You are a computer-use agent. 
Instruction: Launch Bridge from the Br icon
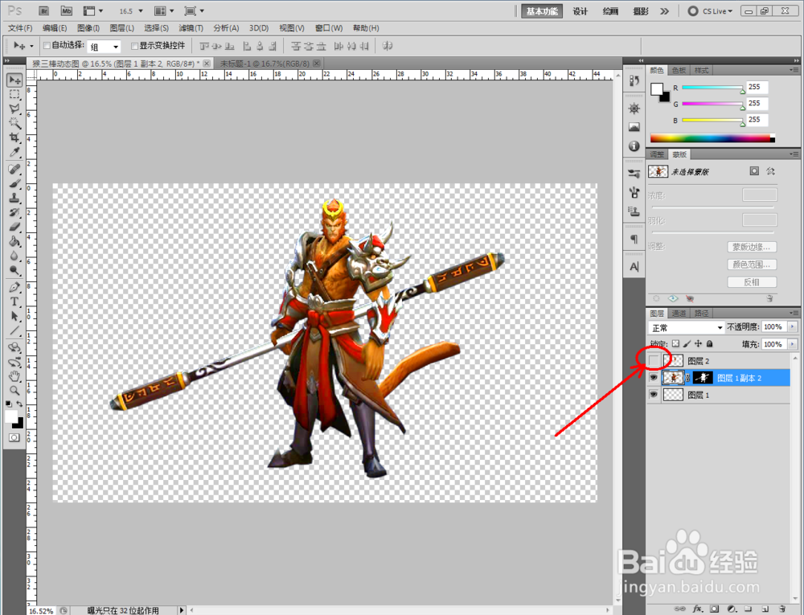pyautogui.click(x=44, y=10)
